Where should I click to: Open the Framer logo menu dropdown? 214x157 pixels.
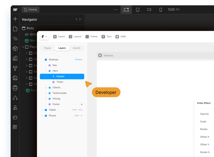tap(44, 37)
